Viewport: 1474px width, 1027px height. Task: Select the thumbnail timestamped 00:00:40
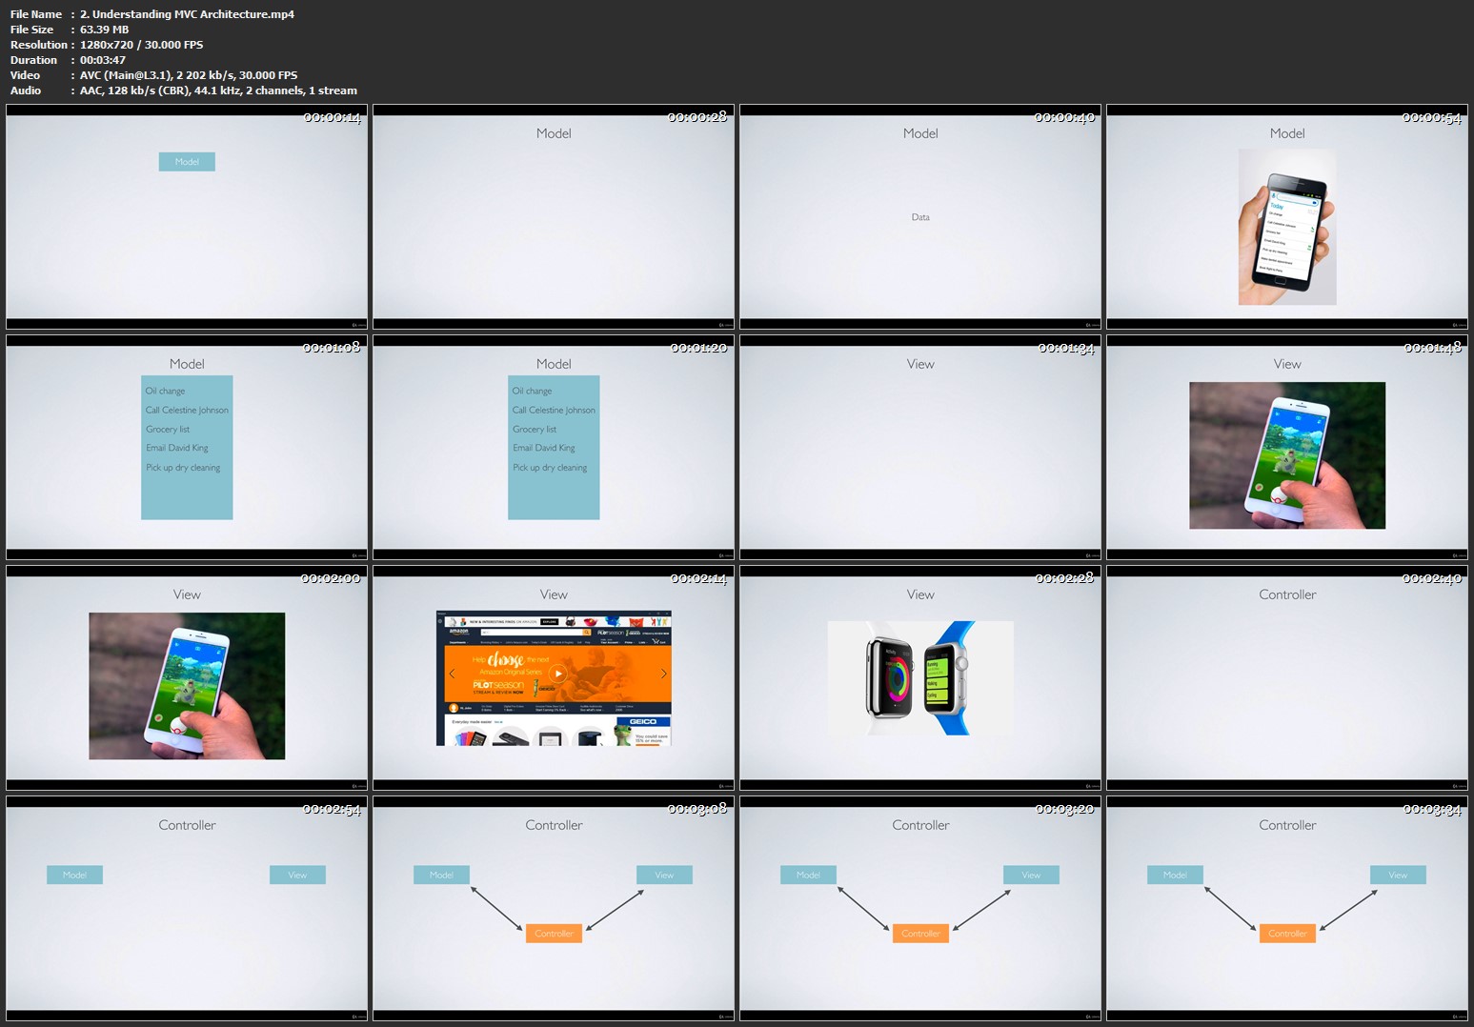(920, 216)
